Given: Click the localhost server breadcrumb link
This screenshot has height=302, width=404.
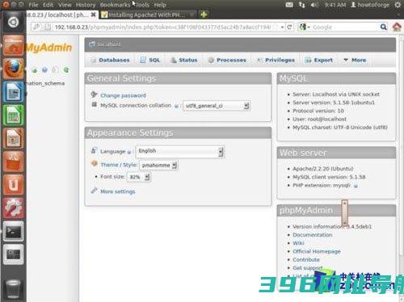Looking at the screenshot, I should (109, 44).
